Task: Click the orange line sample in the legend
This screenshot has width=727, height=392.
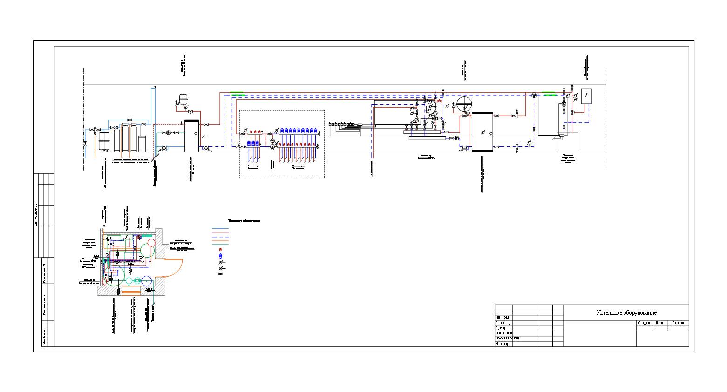Action: coord(221,240)
